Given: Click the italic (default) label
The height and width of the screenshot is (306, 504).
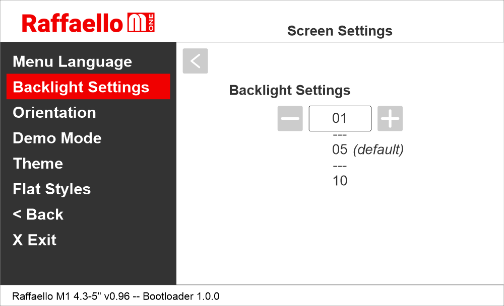Looking at the screenshot, I should (x=378, y=149).
